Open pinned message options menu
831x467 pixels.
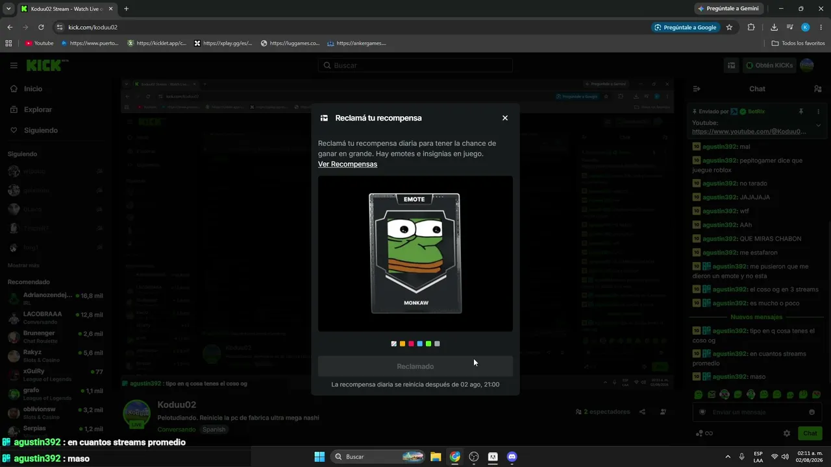(x=818, y=112)
